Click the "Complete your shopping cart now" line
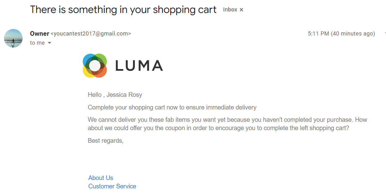The height and width of the screenshot is (193, 386). pos(172,107)
